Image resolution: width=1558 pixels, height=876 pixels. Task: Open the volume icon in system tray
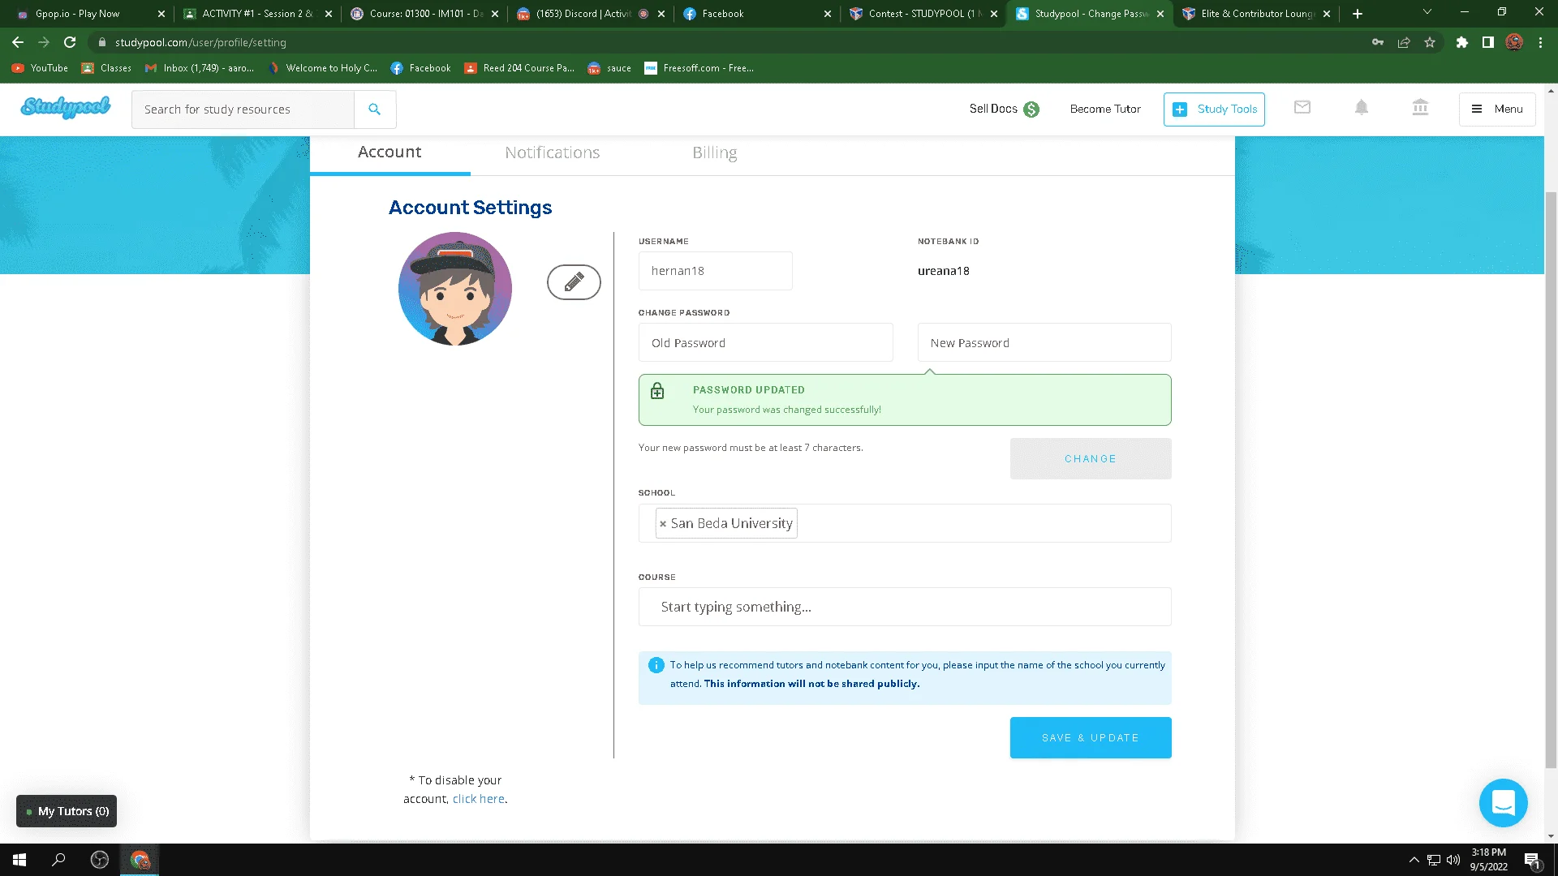click(x=1453, y=860)
